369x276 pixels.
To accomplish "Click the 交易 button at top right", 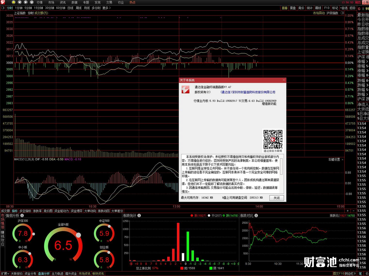I will coord(366,2).
